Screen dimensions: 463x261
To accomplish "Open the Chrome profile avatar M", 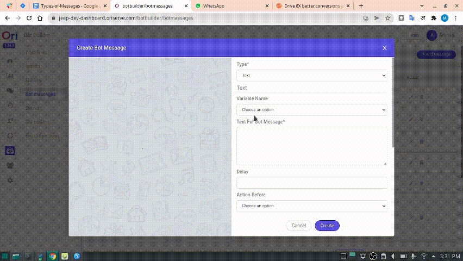I will [x=445, y=18].
